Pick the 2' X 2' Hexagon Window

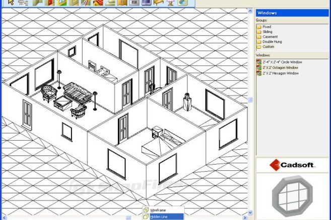coord(280,73)
